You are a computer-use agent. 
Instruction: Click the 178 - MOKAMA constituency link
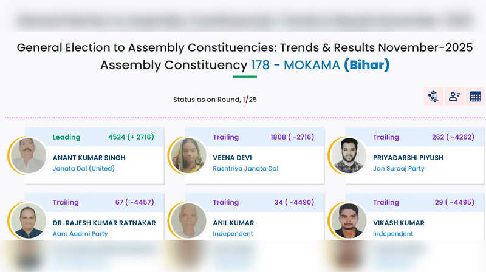tap(295, 65)
